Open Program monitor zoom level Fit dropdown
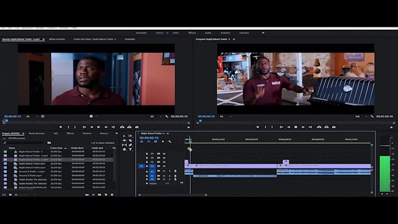 (226, 116)
